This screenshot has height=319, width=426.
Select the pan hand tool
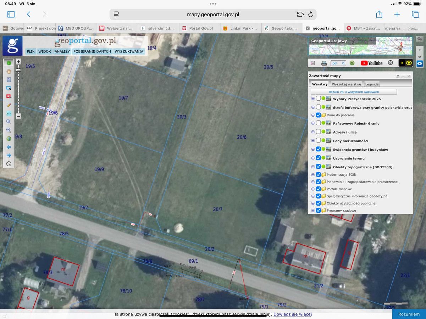[9, 71]
